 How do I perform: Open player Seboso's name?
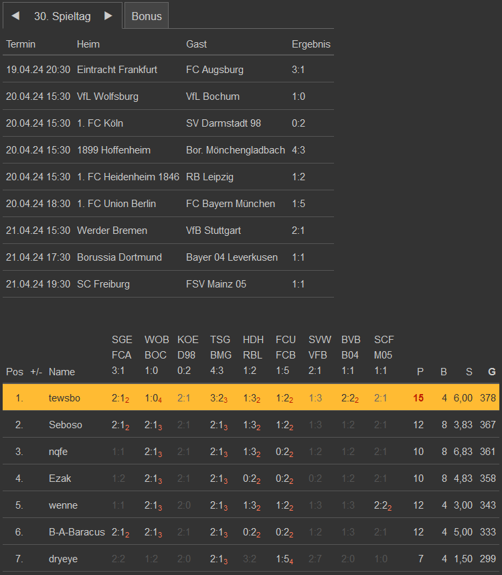[66, 425]
